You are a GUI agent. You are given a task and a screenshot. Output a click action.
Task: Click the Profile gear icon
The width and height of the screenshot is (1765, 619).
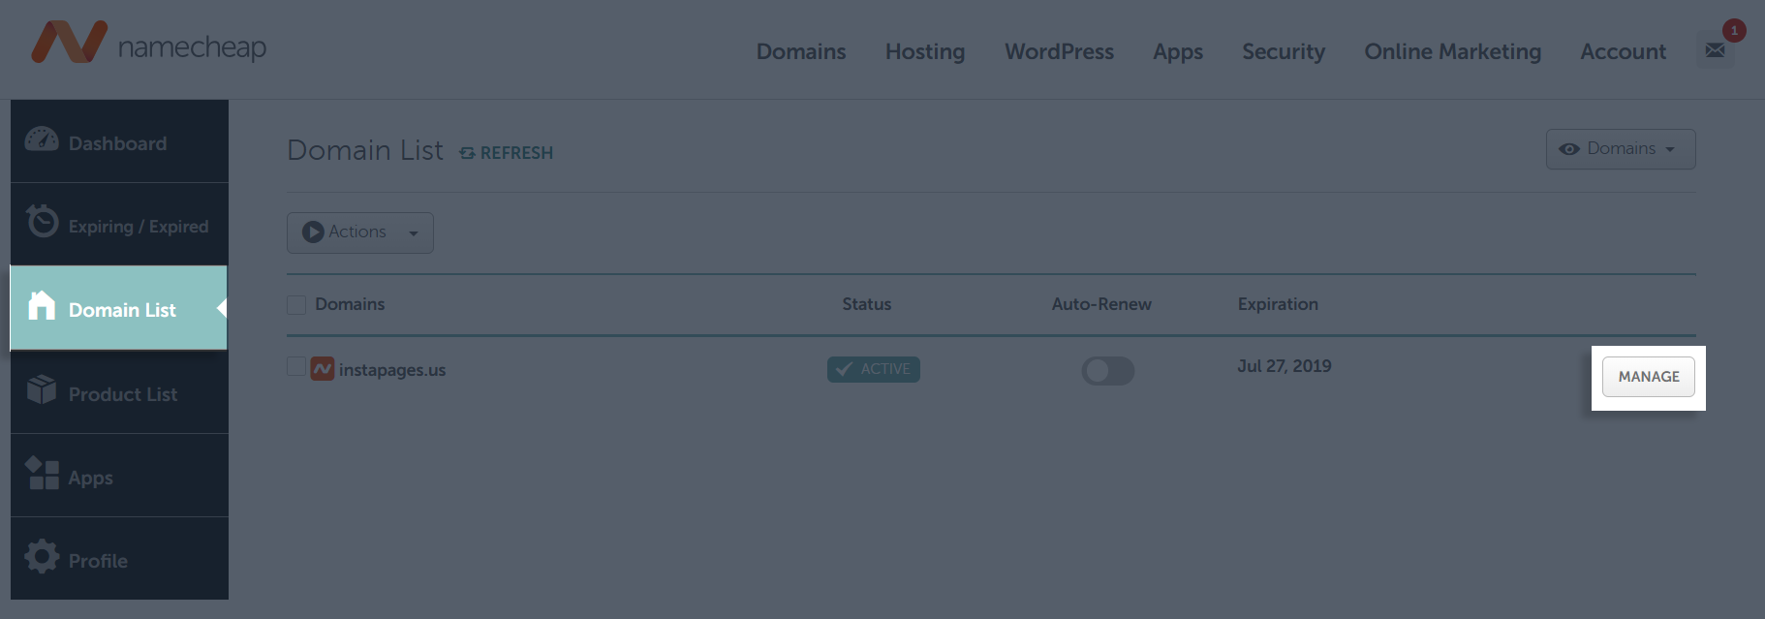point(42,556)
